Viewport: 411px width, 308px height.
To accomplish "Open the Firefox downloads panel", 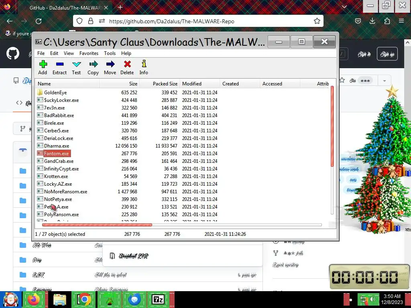I will coord(372,21).
